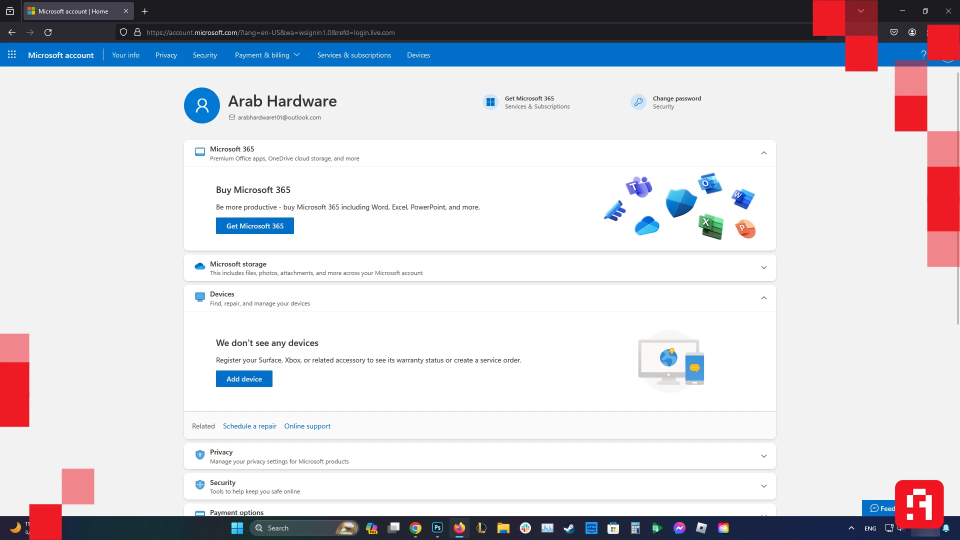Click the Change password key icon
The width and height of the screenshot is (960, 540).
[638, 102]
